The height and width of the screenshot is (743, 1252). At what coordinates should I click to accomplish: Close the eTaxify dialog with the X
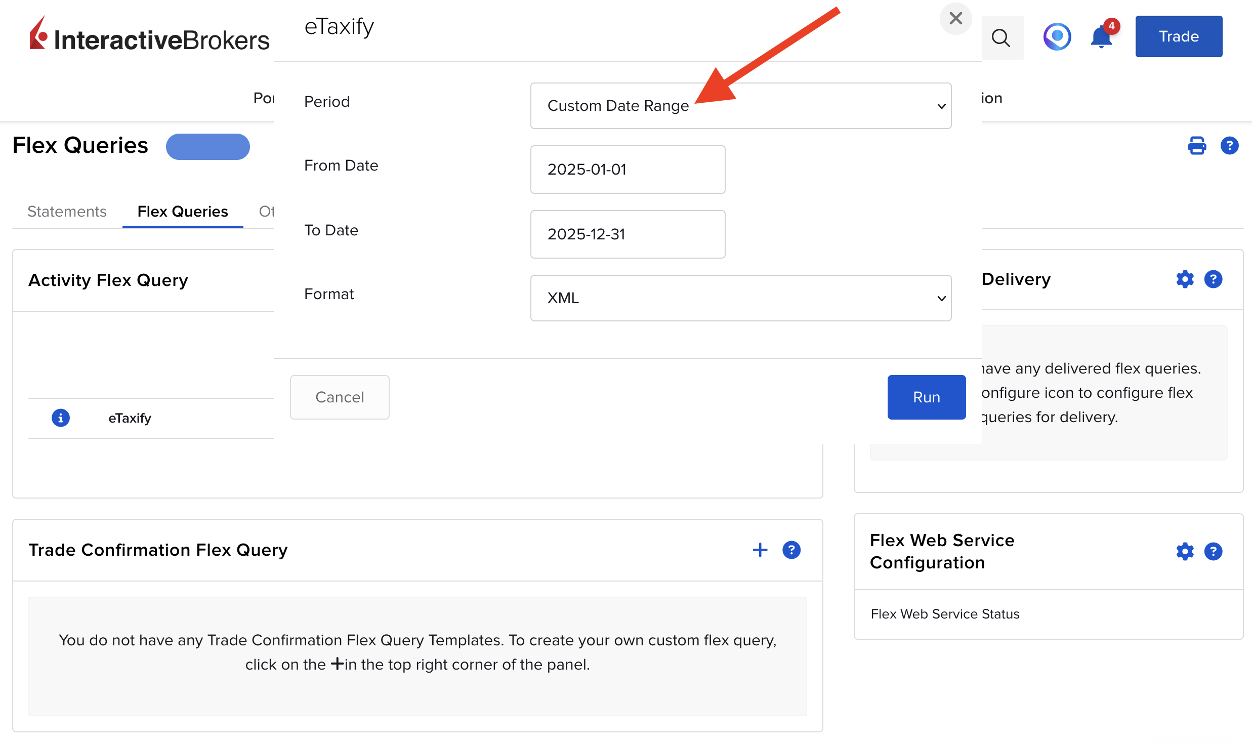pos(955,19)
